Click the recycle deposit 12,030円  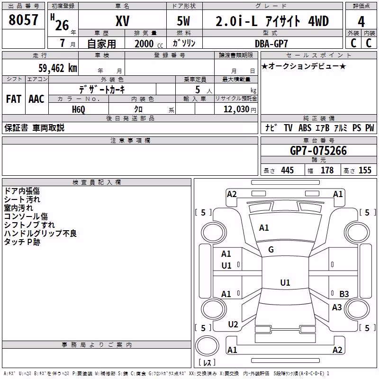pos(240,109)
